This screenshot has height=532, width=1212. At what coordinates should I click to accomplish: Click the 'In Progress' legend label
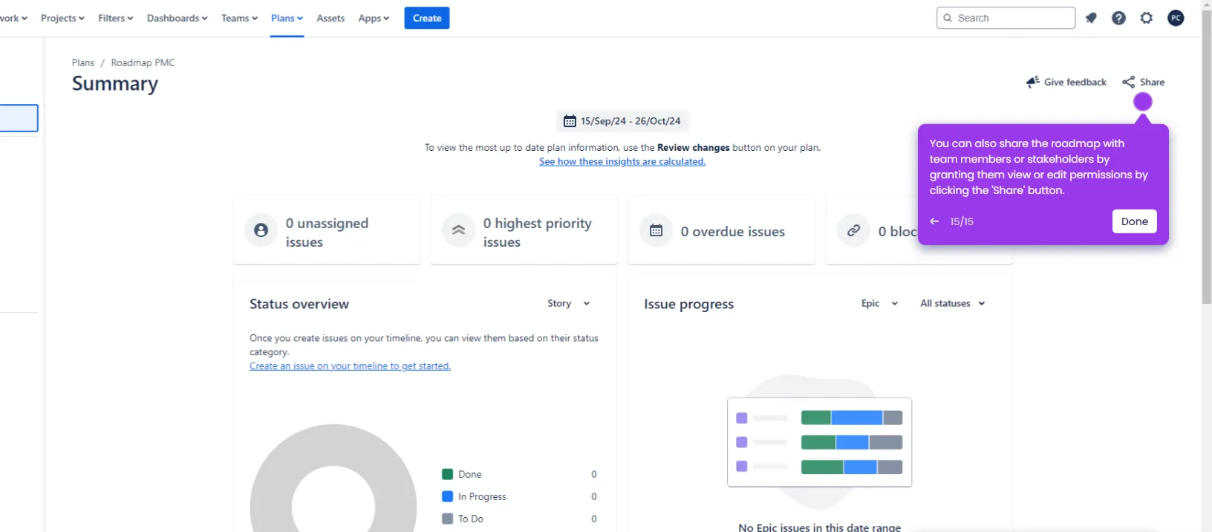[x=482, y=496]
